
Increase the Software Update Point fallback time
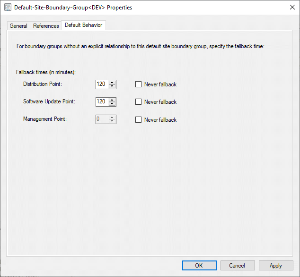(x=112, y=100)
